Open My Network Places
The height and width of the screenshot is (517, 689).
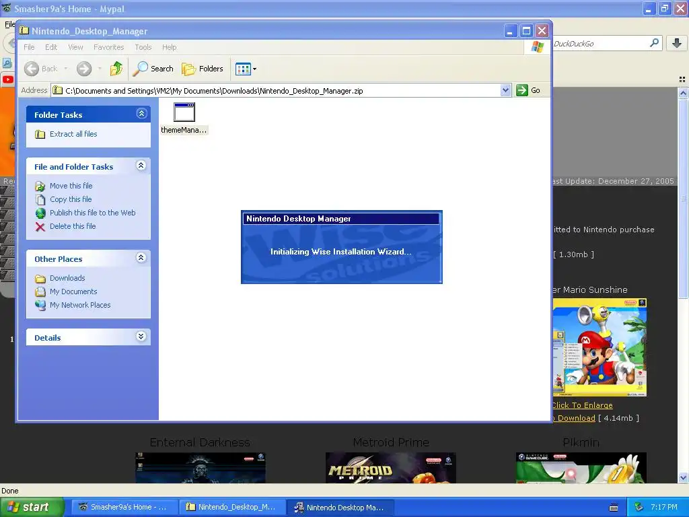coord(80,305)
